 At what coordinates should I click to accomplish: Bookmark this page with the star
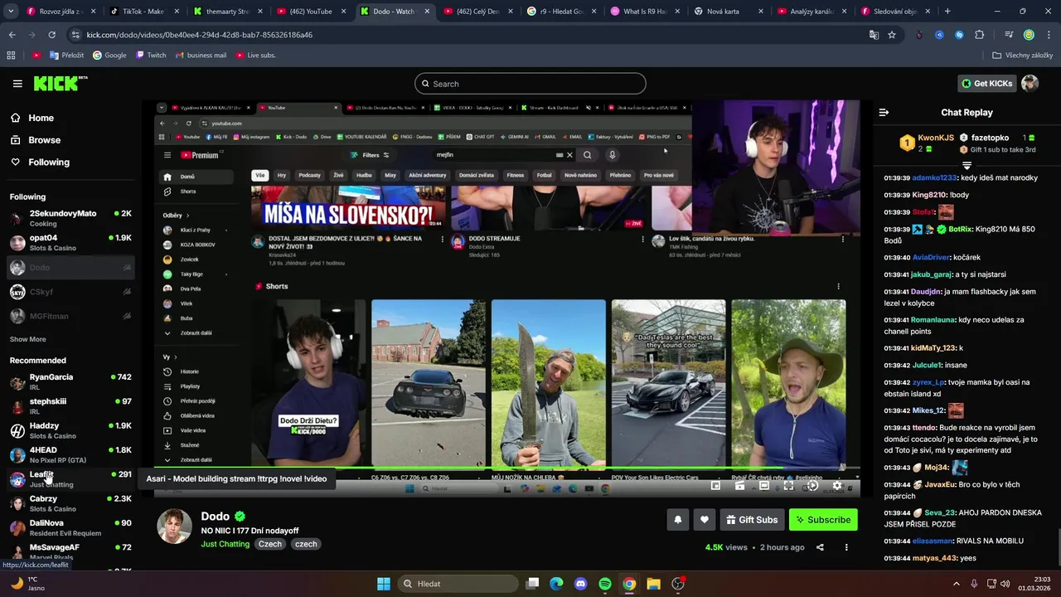[892, 35]
